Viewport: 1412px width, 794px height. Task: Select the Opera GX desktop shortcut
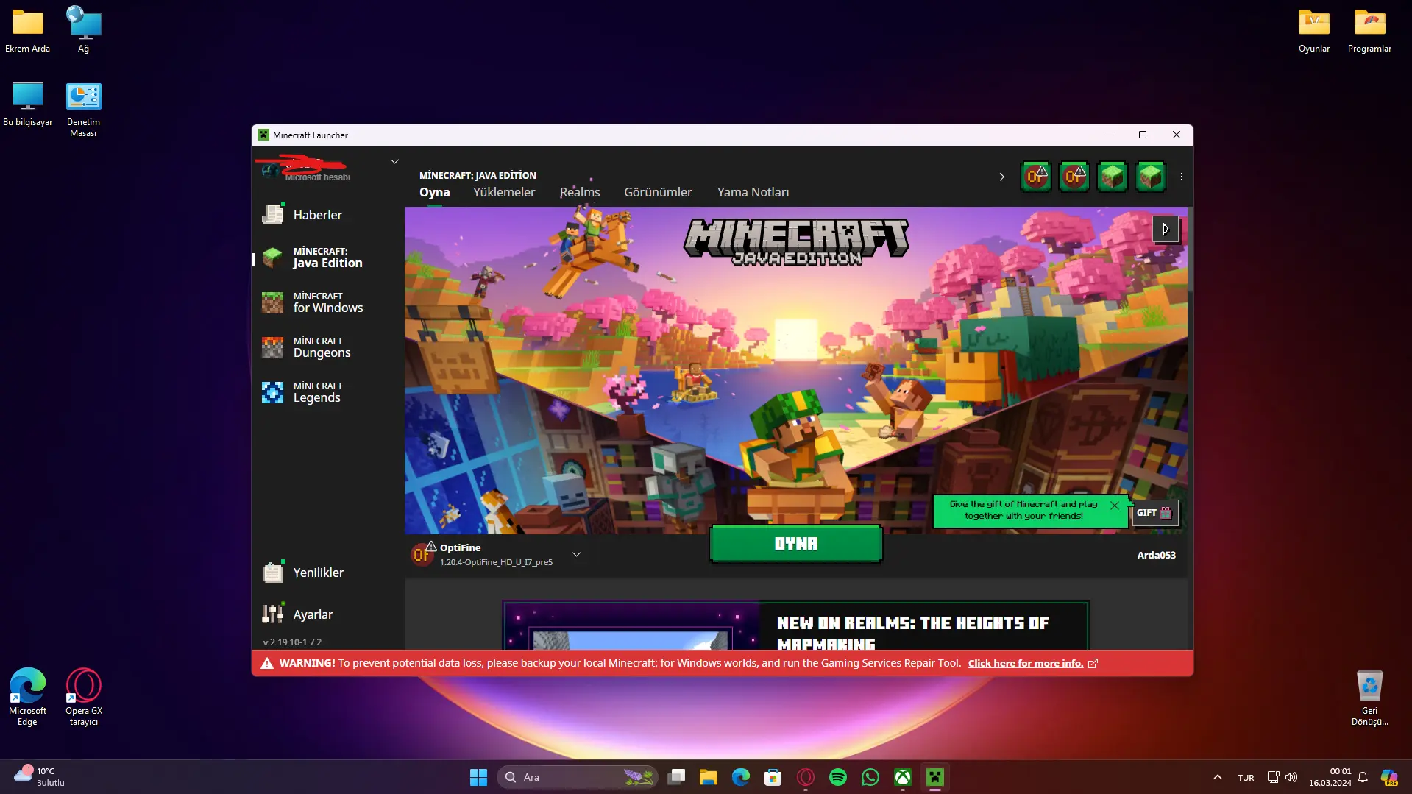tap(84, 697)
